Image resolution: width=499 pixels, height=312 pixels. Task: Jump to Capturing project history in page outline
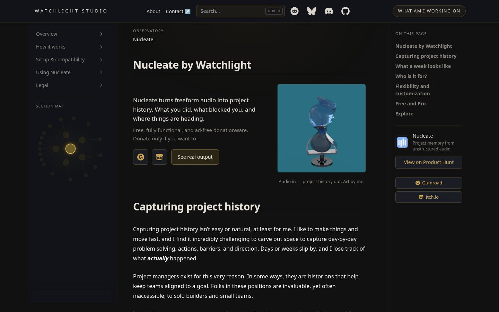click(x=426, y=56)
